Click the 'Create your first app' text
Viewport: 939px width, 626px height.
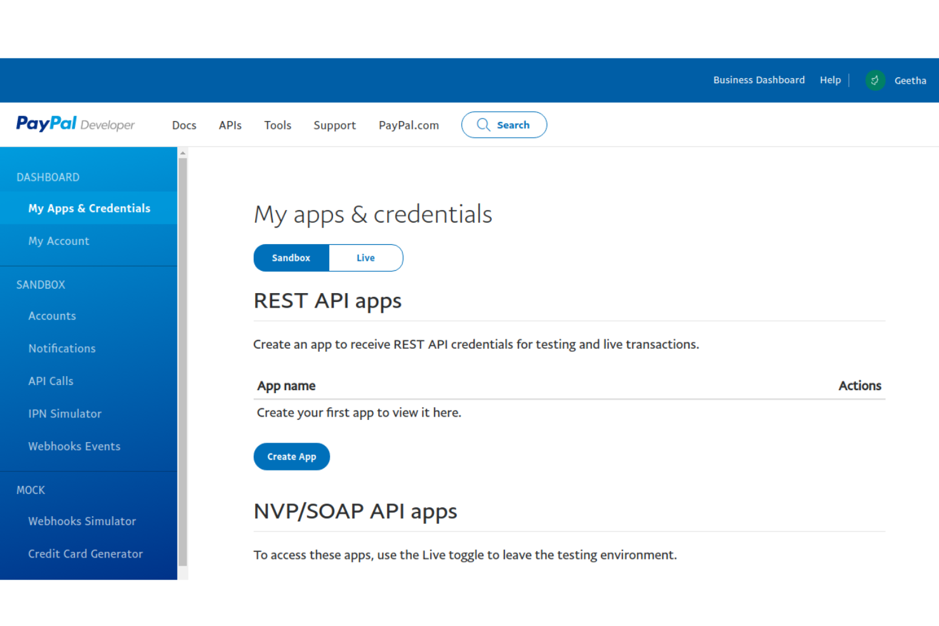(359, 413)
